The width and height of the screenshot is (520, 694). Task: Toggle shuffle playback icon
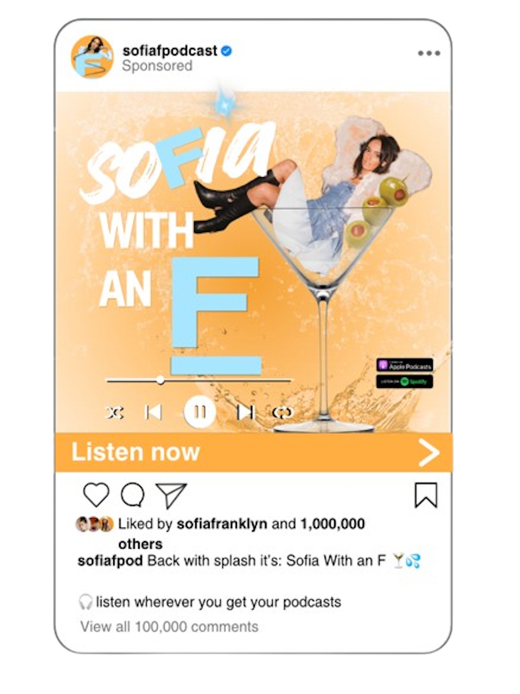(x=114, y=412)
